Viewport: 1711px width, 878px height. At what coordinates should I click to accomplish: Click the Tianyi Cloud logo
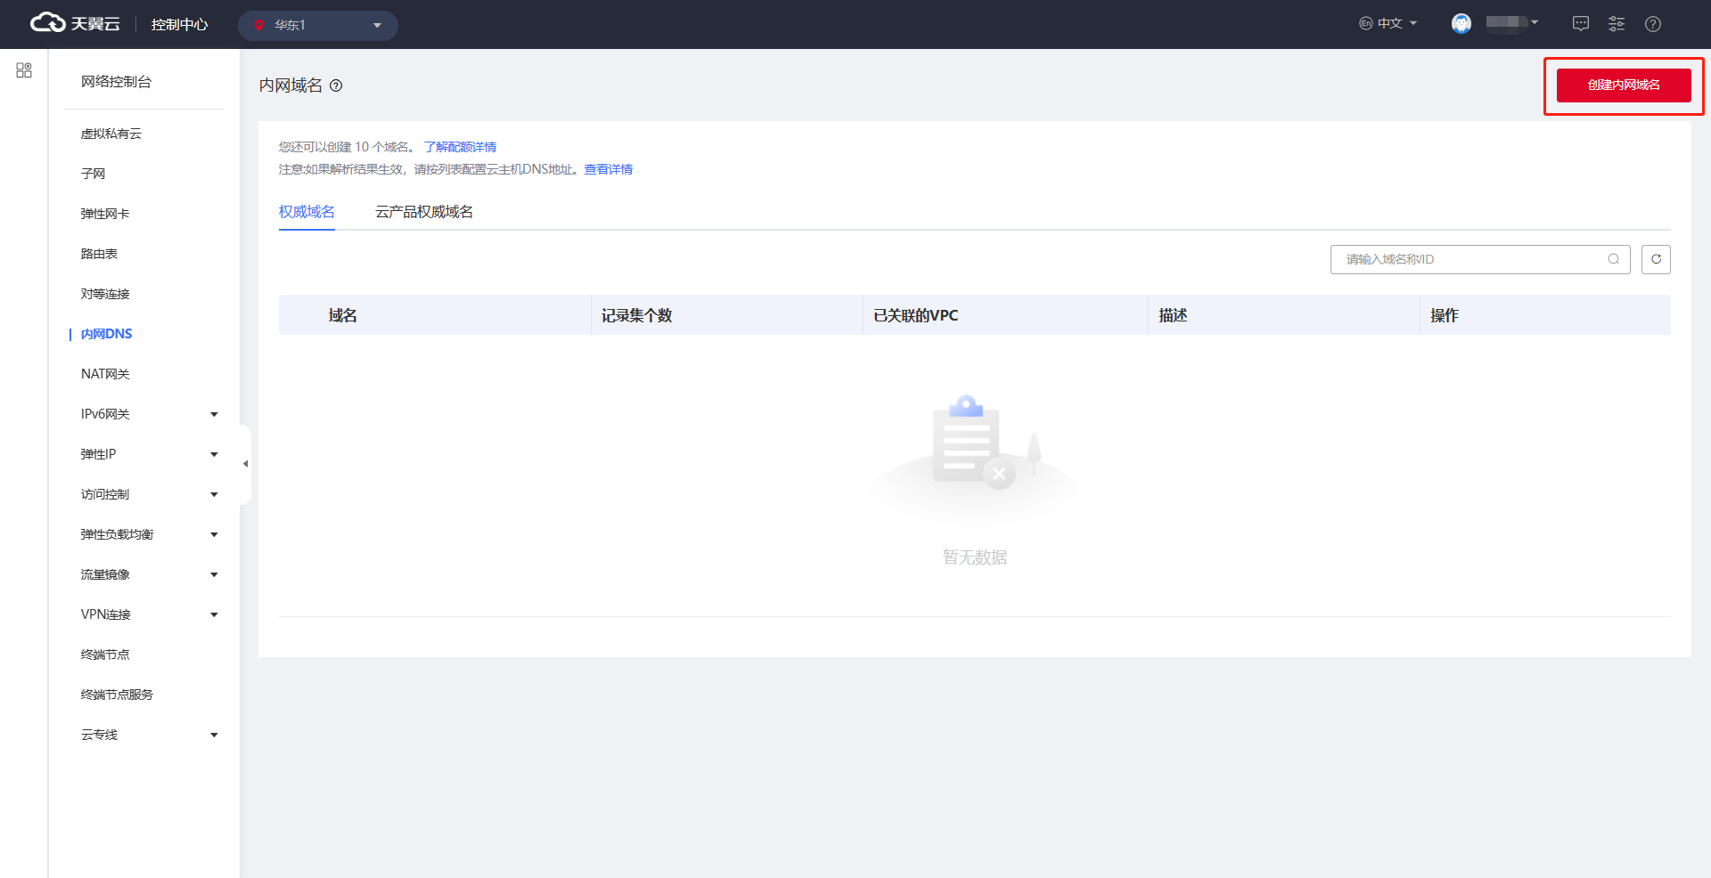75,24
